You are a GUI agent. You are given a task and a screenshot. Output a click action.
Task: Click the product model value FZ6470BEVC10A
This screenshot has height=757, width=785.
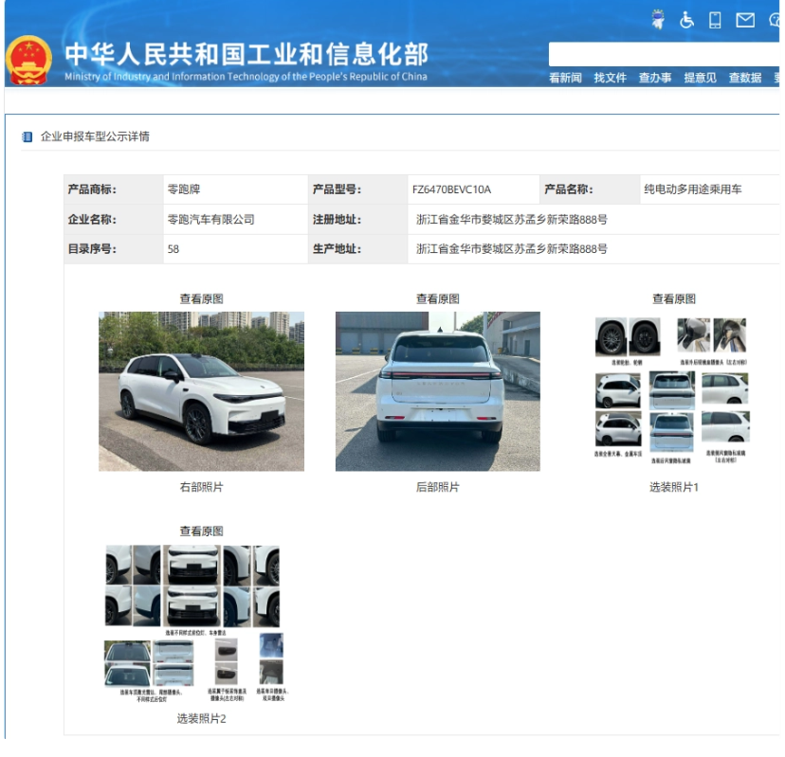(x=451, y=189)
